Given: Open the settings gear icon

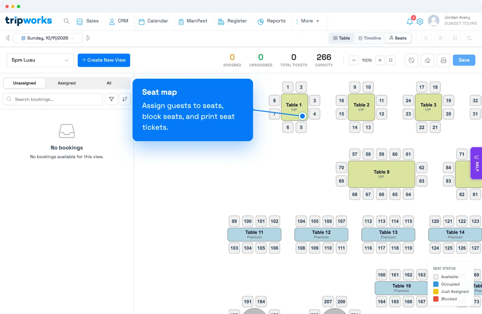Looking at the screenshot, I should pyautogui.click(x=420, y=21).
